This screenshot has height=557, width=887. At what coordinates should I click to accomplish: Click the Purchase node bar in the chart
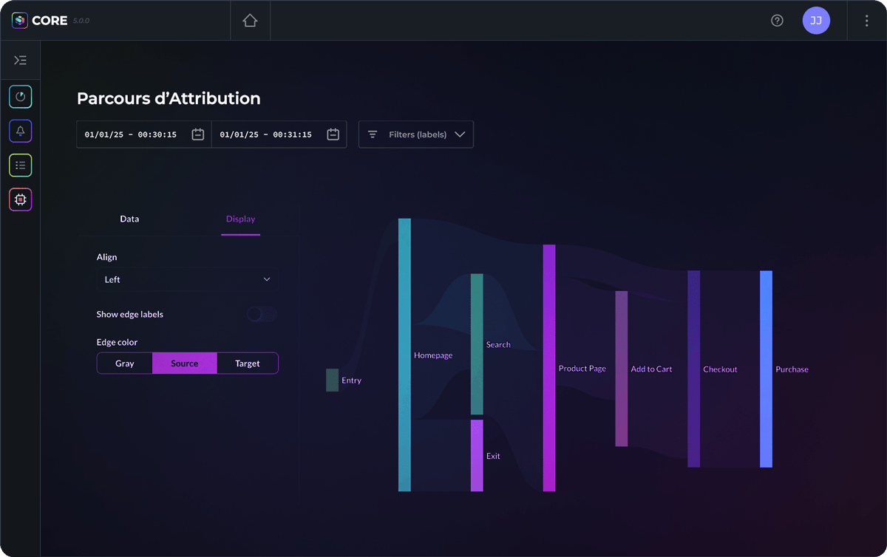[766, 369]
